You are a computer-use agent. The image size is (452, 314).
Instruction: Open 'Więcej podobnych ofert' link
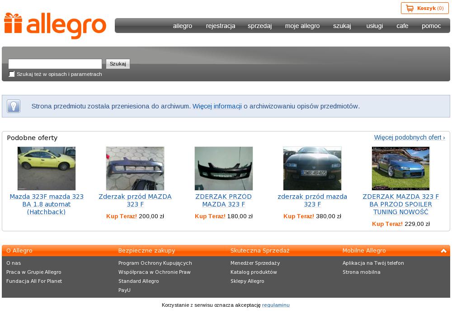410,137
